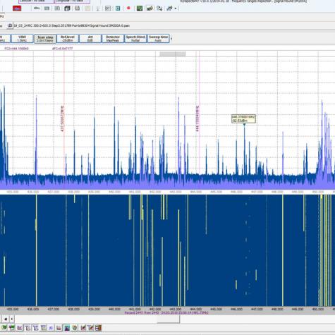Click the printer icon in toolbar
This screenshot has width=335, height=335.
pos(77,8)
